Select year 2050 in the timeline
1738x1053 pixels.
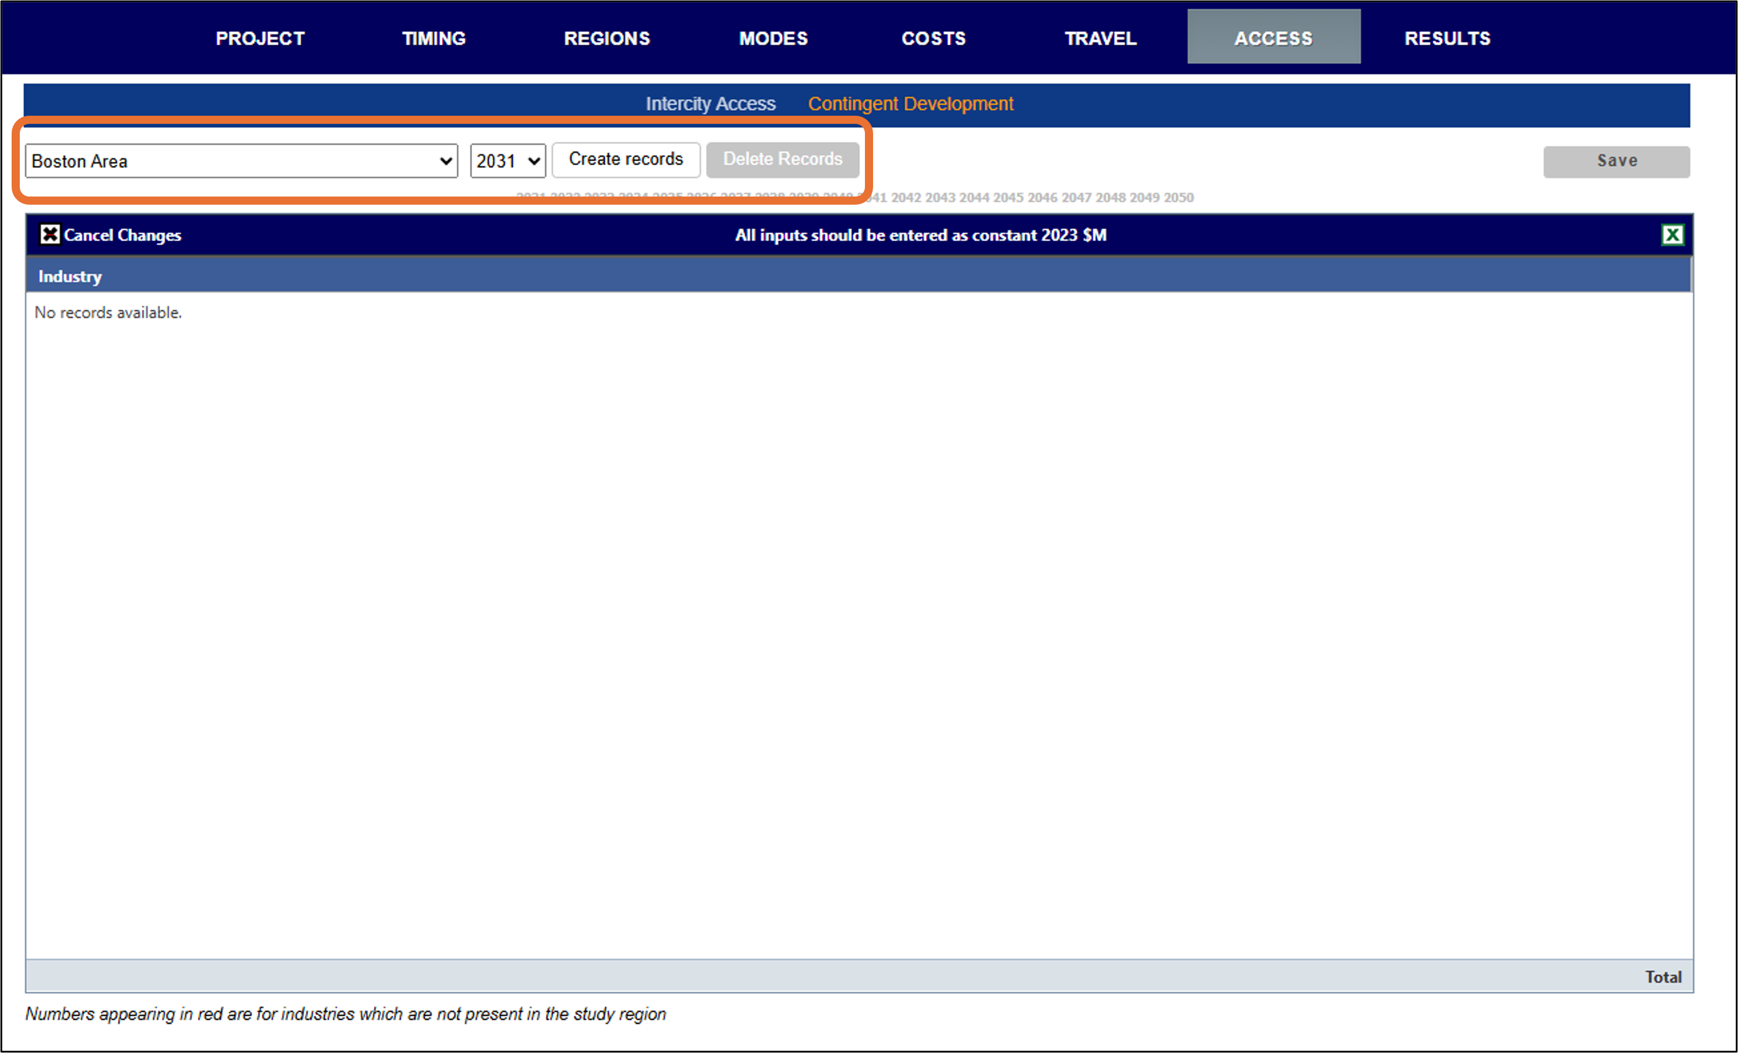click(1178, 198)
